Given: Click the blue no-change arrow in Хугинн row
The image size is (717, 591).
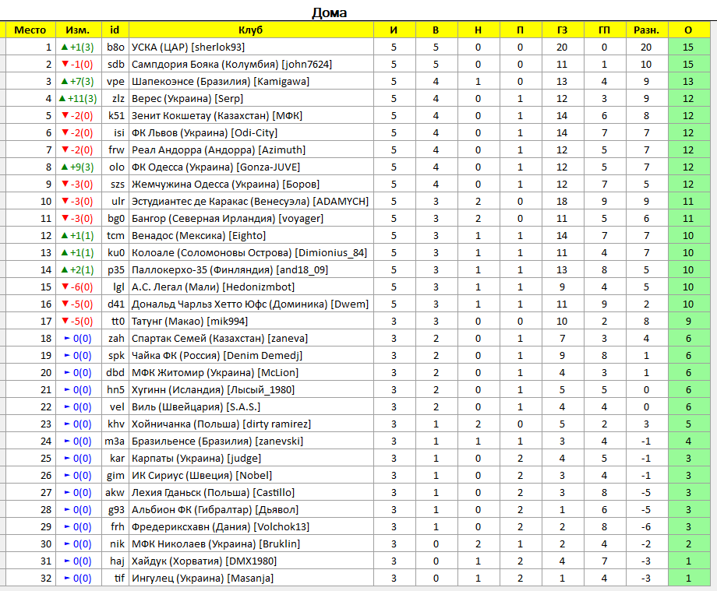Looking at the screenshot, I should [67, 389].
